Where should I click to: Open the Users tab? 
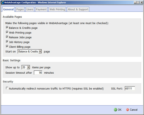pyautogui.click(x=30, y=9)
